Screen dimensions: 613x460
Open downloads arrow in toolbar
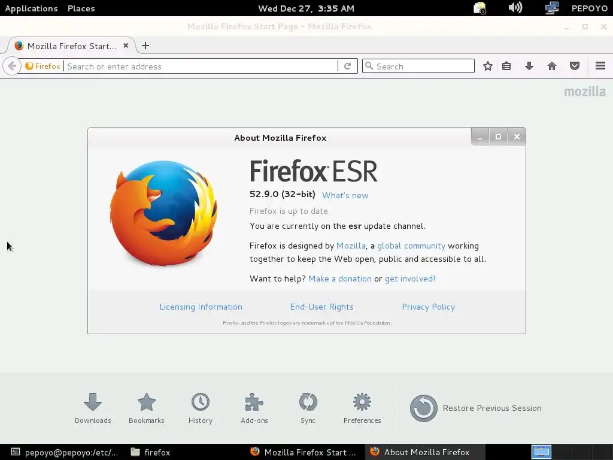529,66
